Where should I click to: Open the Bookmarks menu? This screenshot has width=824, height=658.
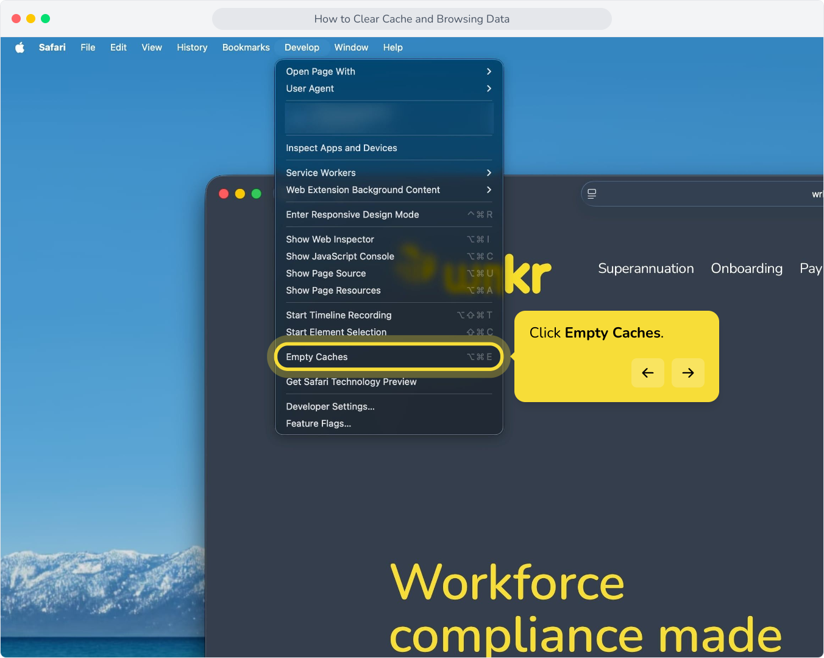point(246,48)
